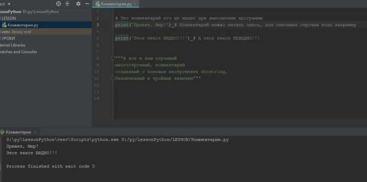Click console output 'Этот текст ВИДНО!!!'
Image resolution: width=367 pixels, height=182 pixels.
coord(32,153)
